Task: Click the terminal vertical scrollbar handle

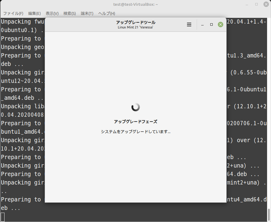Action: tap(269, 214)
